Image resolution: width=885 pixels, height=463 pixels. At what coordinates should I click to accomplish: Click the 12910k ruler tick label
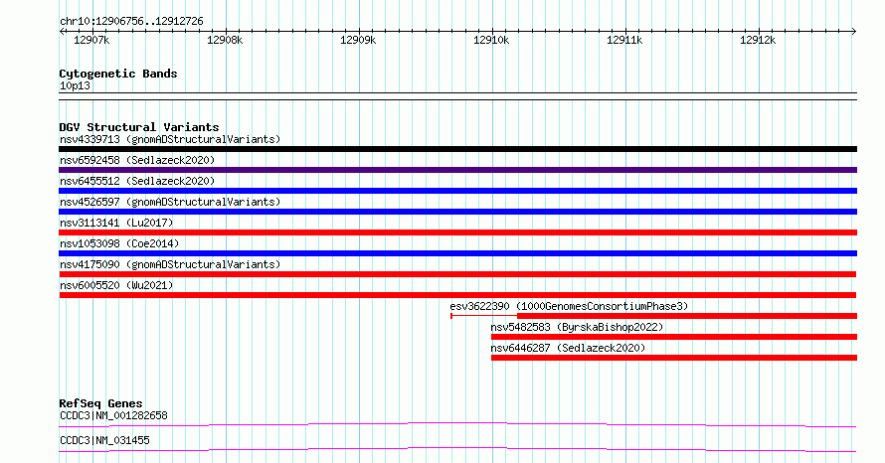(491, 40)
